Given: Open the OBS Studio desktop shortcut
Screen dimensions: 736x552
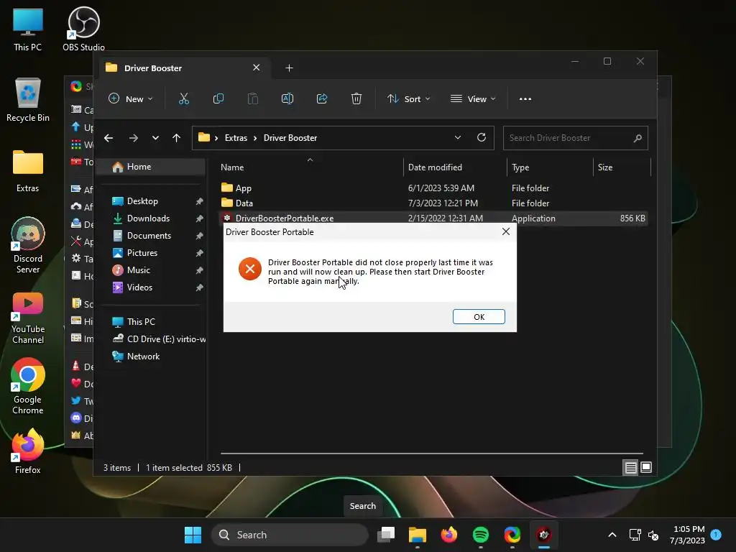Looking at the screenshot, I should [83, 29].
